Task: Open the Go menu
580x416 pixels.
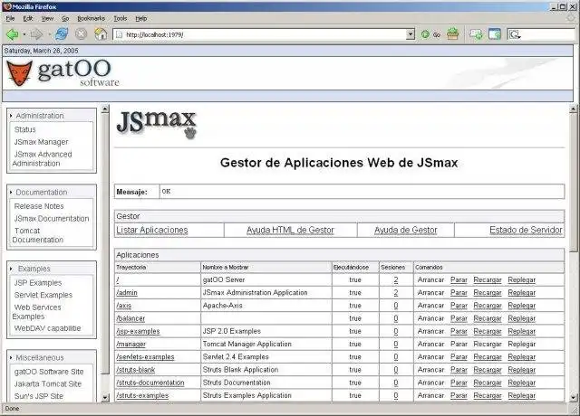Action: (65, 18)
